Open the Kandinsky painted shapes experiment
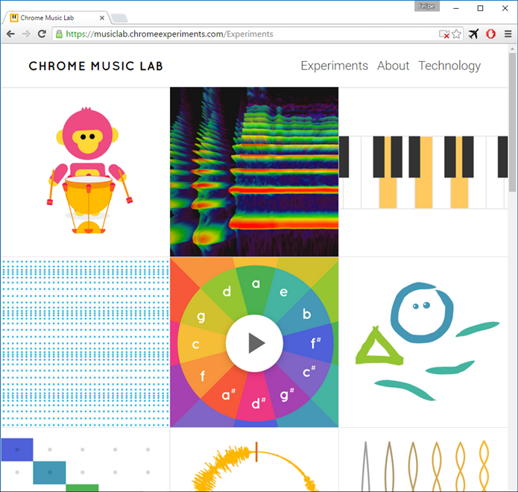 point(423,342)
